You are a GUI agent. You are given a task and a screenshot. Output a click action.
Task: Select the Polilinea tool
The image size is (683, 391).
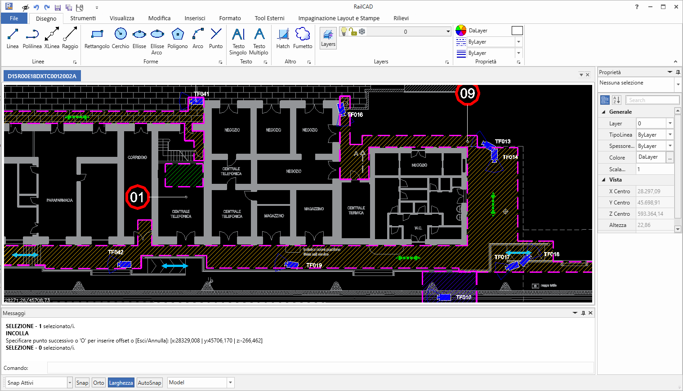tap(32, 38)
